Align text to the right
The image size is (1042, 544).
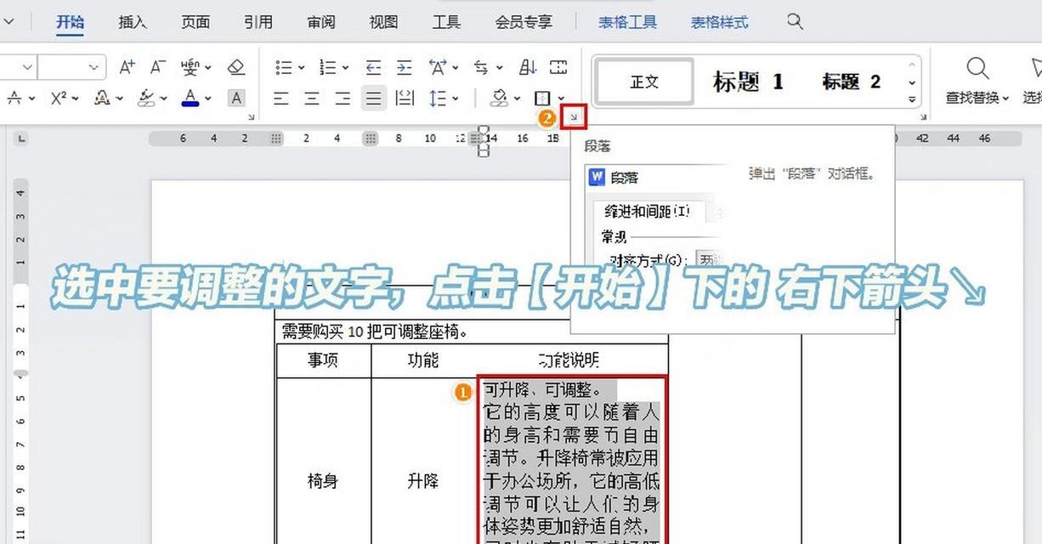click(343, 99)
